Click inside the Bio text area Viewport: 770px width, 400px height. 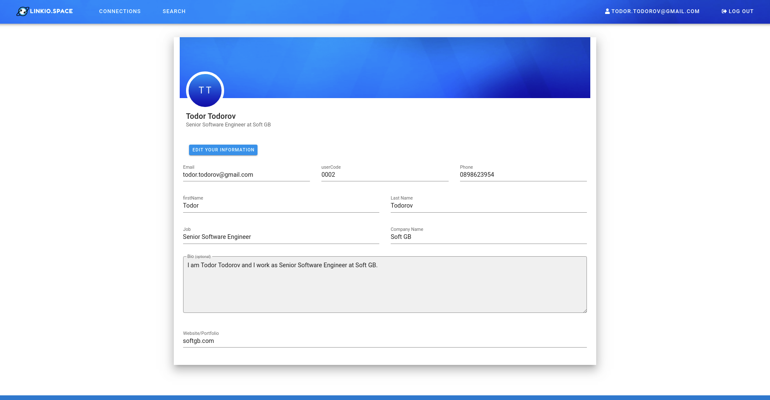tap(385, 285)
